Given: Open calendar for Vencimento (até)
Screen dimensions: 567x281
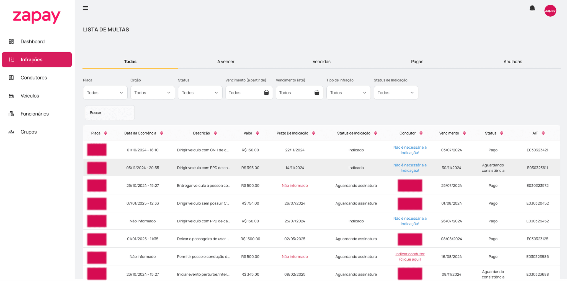Looking at the screenshot, I should (317, 93).
